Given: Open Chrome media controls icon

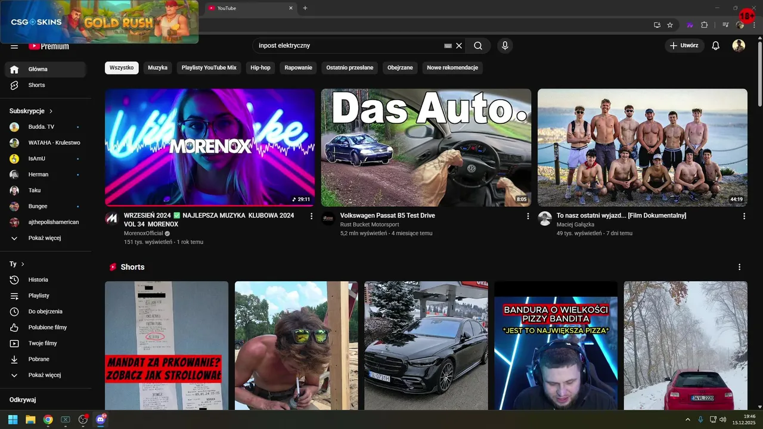Looking at the screenshot, I should [725, 25].
